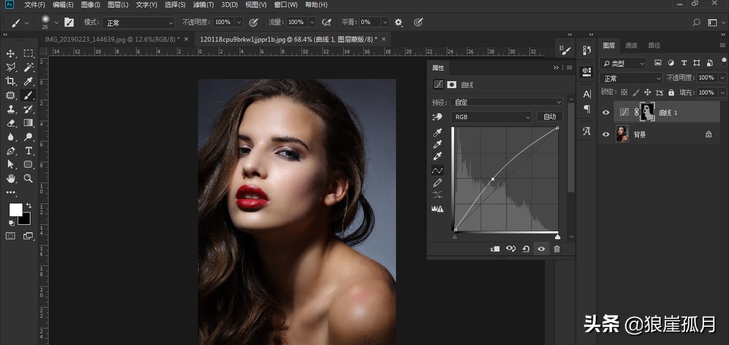Select the Rectangular Marquee tool

tap(28, 53)
